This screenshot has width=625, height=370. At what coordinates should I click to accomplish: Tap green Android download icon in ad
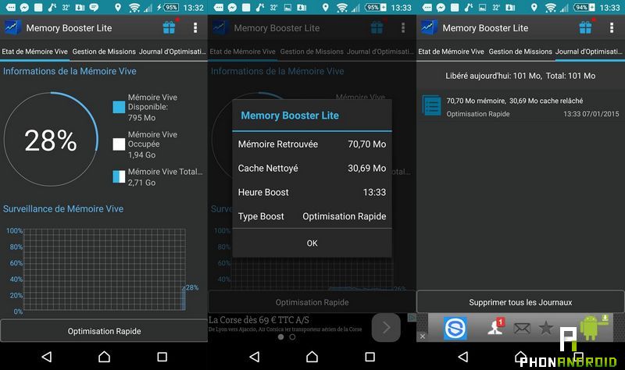point(594,326)
